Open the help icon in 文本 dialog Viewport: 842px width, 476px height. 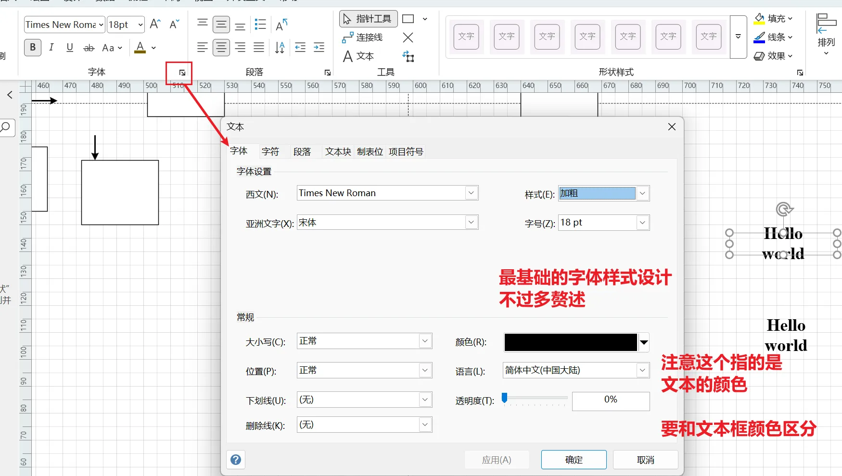[x=236, y=460]
